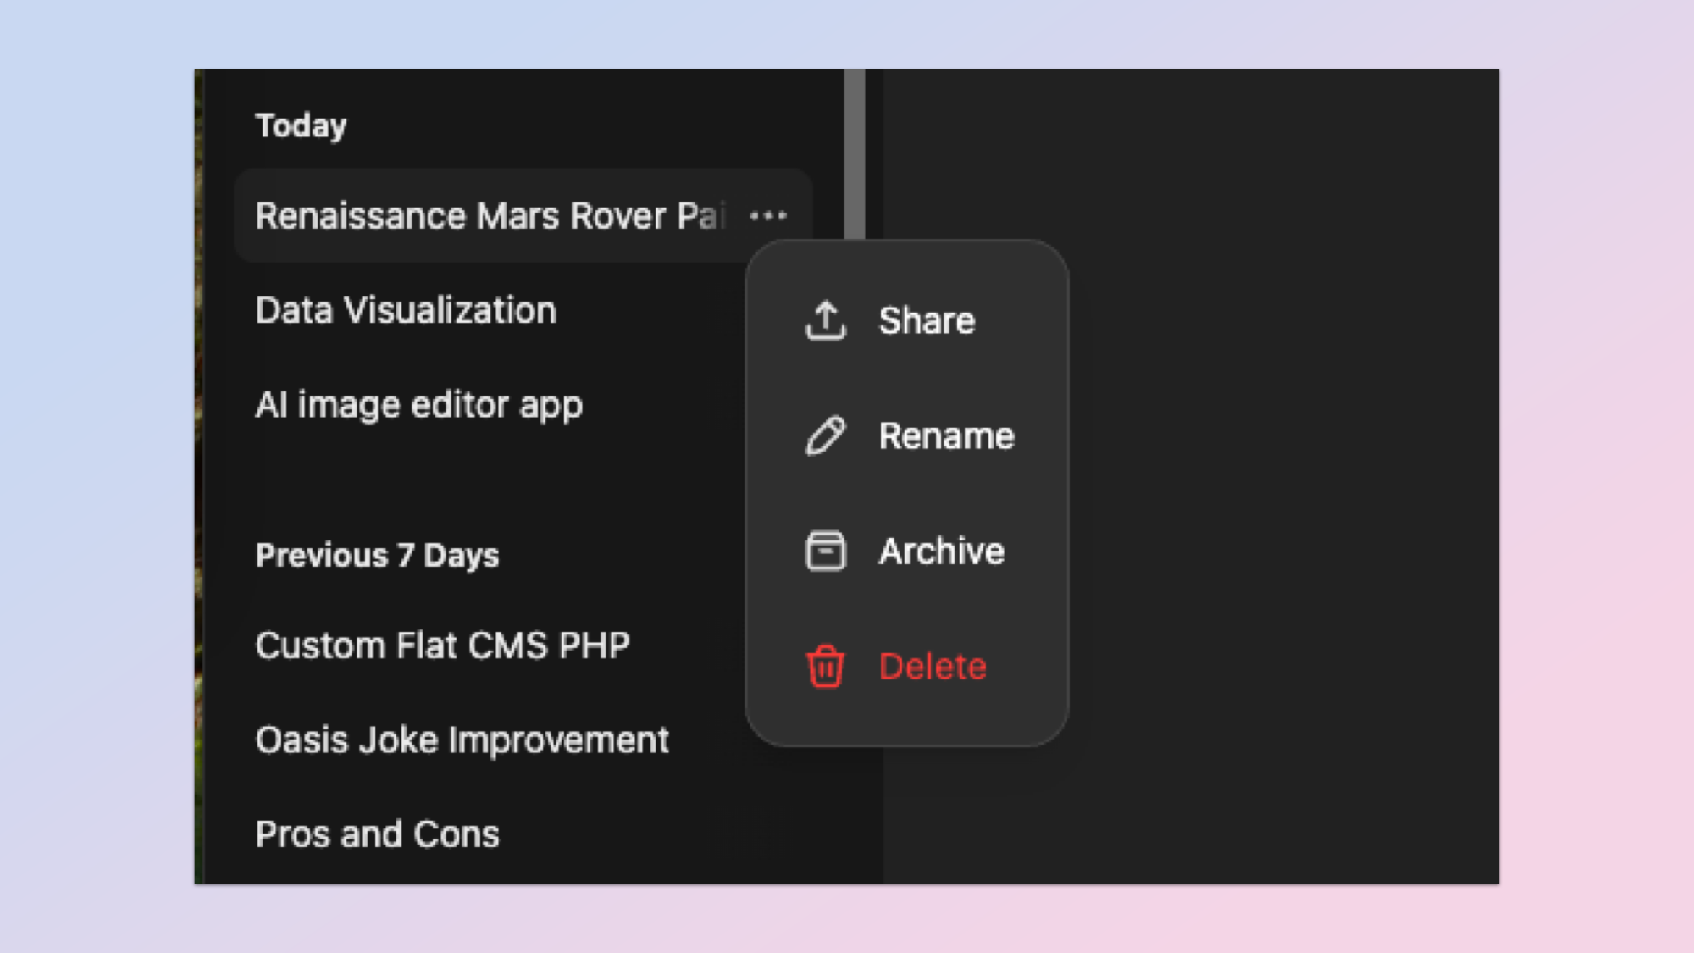The width and height of the screenshot is (1694, 953).
Task: Click the three-dot options icon on Renaissance chat
Action: coord(768,216)
